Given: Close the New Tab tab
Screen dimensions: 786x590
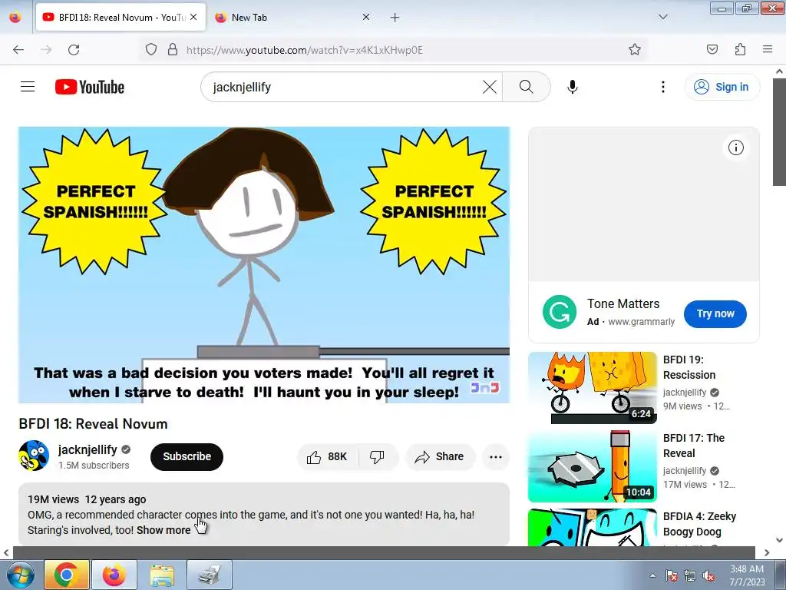Looking at the screenshot, I should tap(366, 17).
